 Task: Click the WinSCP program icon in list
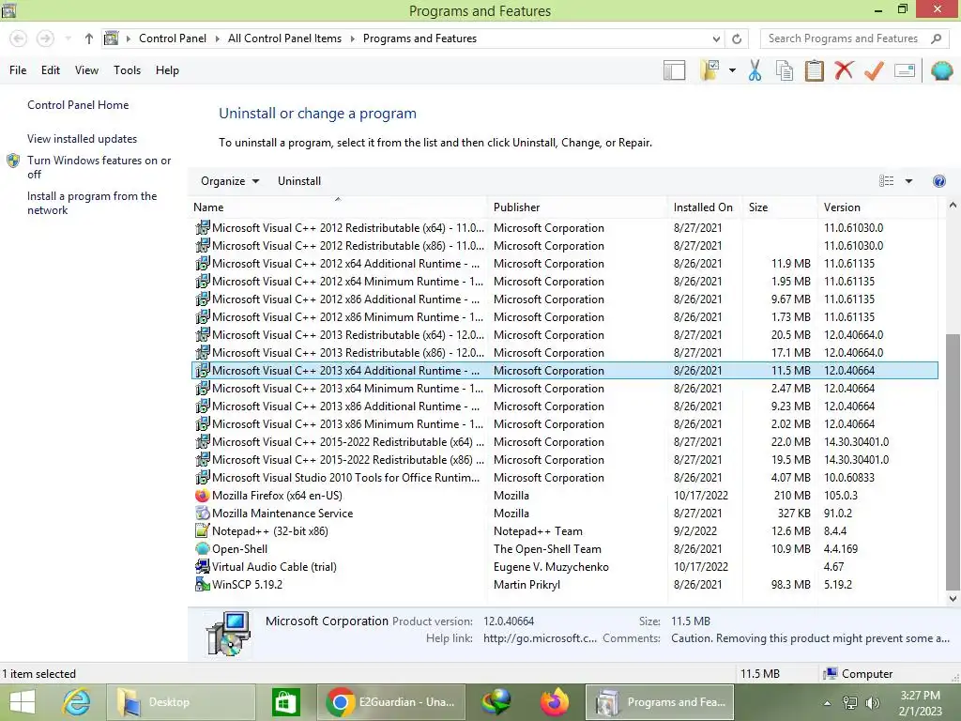[203, 584]
